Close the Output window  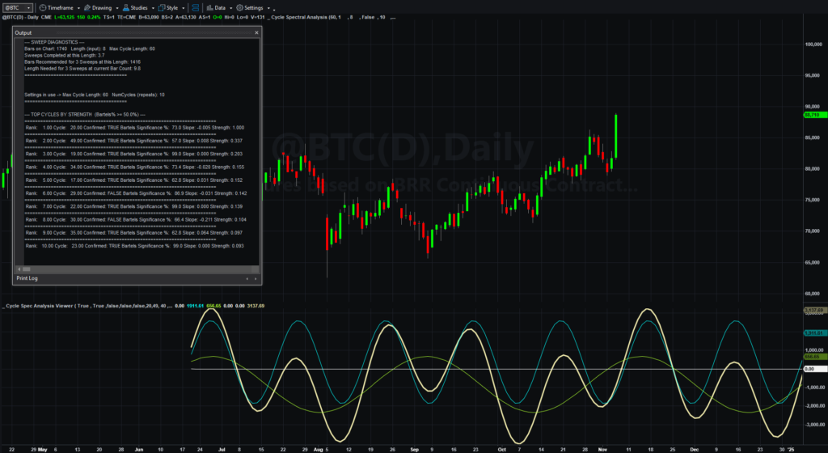point(256,32)
